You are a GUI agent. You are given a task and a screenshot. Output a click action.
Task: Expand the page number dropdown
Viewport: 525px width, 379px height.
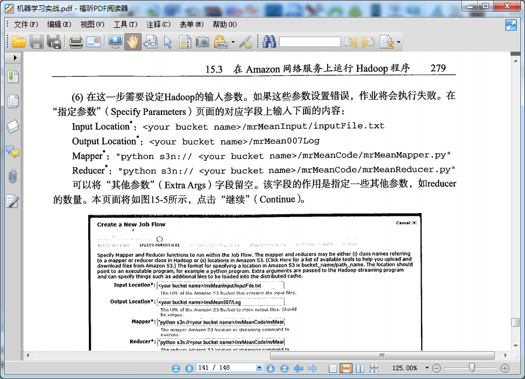tap(259, 368)
